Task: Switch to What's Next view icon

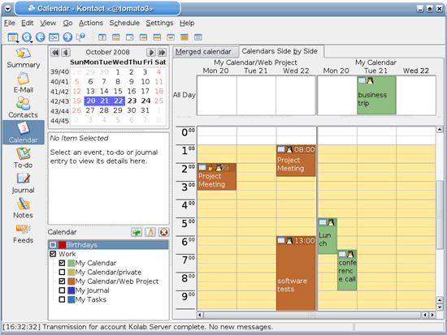Action: pos(102,37)
